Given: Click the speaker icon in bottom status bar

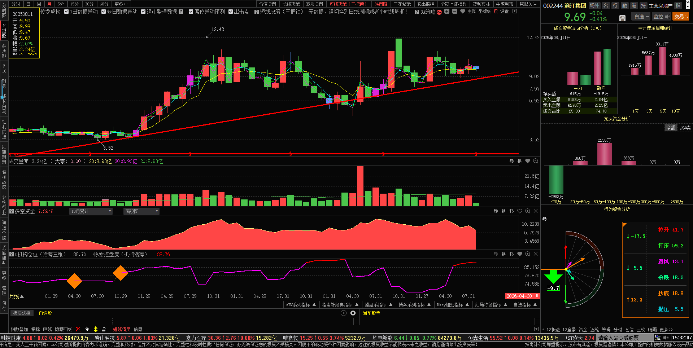Looking at the screenshot, I should point(666,338).
